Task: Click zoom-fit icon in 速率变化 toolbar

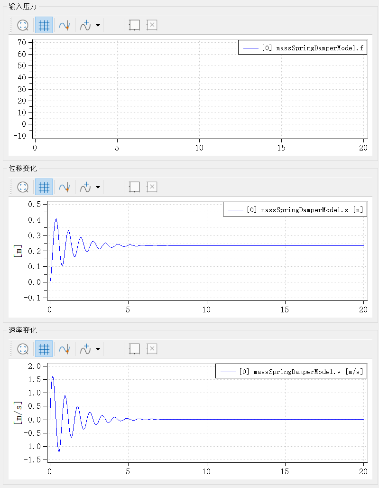Action: click(x=23, y=349)
